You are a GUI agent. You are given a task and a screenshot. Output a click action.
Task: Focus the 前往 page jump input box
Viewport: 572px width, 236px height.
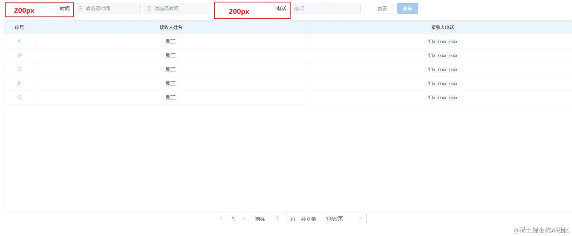tap(278, 218)
